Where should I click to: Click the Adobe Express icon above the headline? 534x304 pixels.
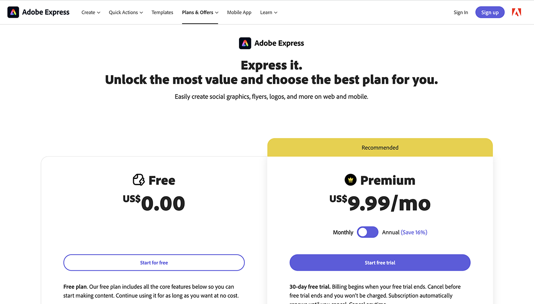click(x=245, y=43)
